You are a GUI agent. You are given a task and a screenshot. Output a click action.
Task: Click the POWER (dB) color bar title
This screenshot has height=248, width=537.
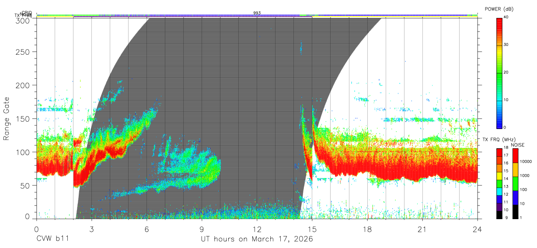499,9
